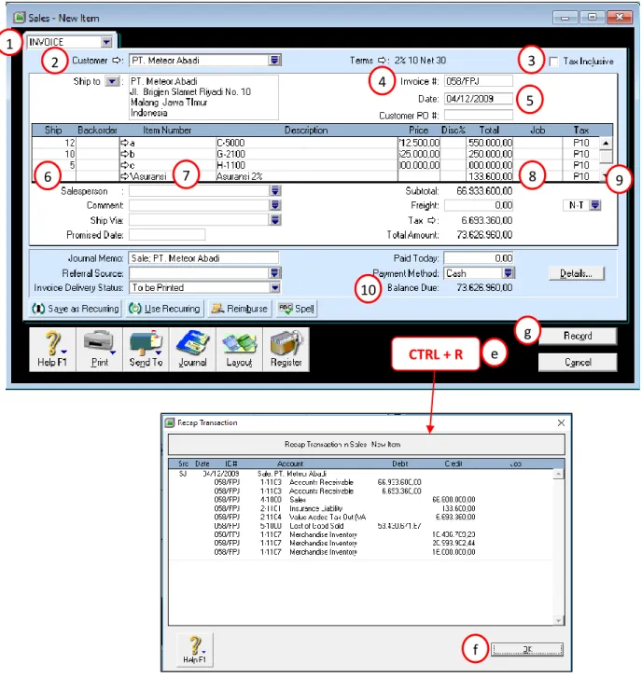Click Recap list scroll up arrow
The image size is (642, 677).
pos(559,474)
